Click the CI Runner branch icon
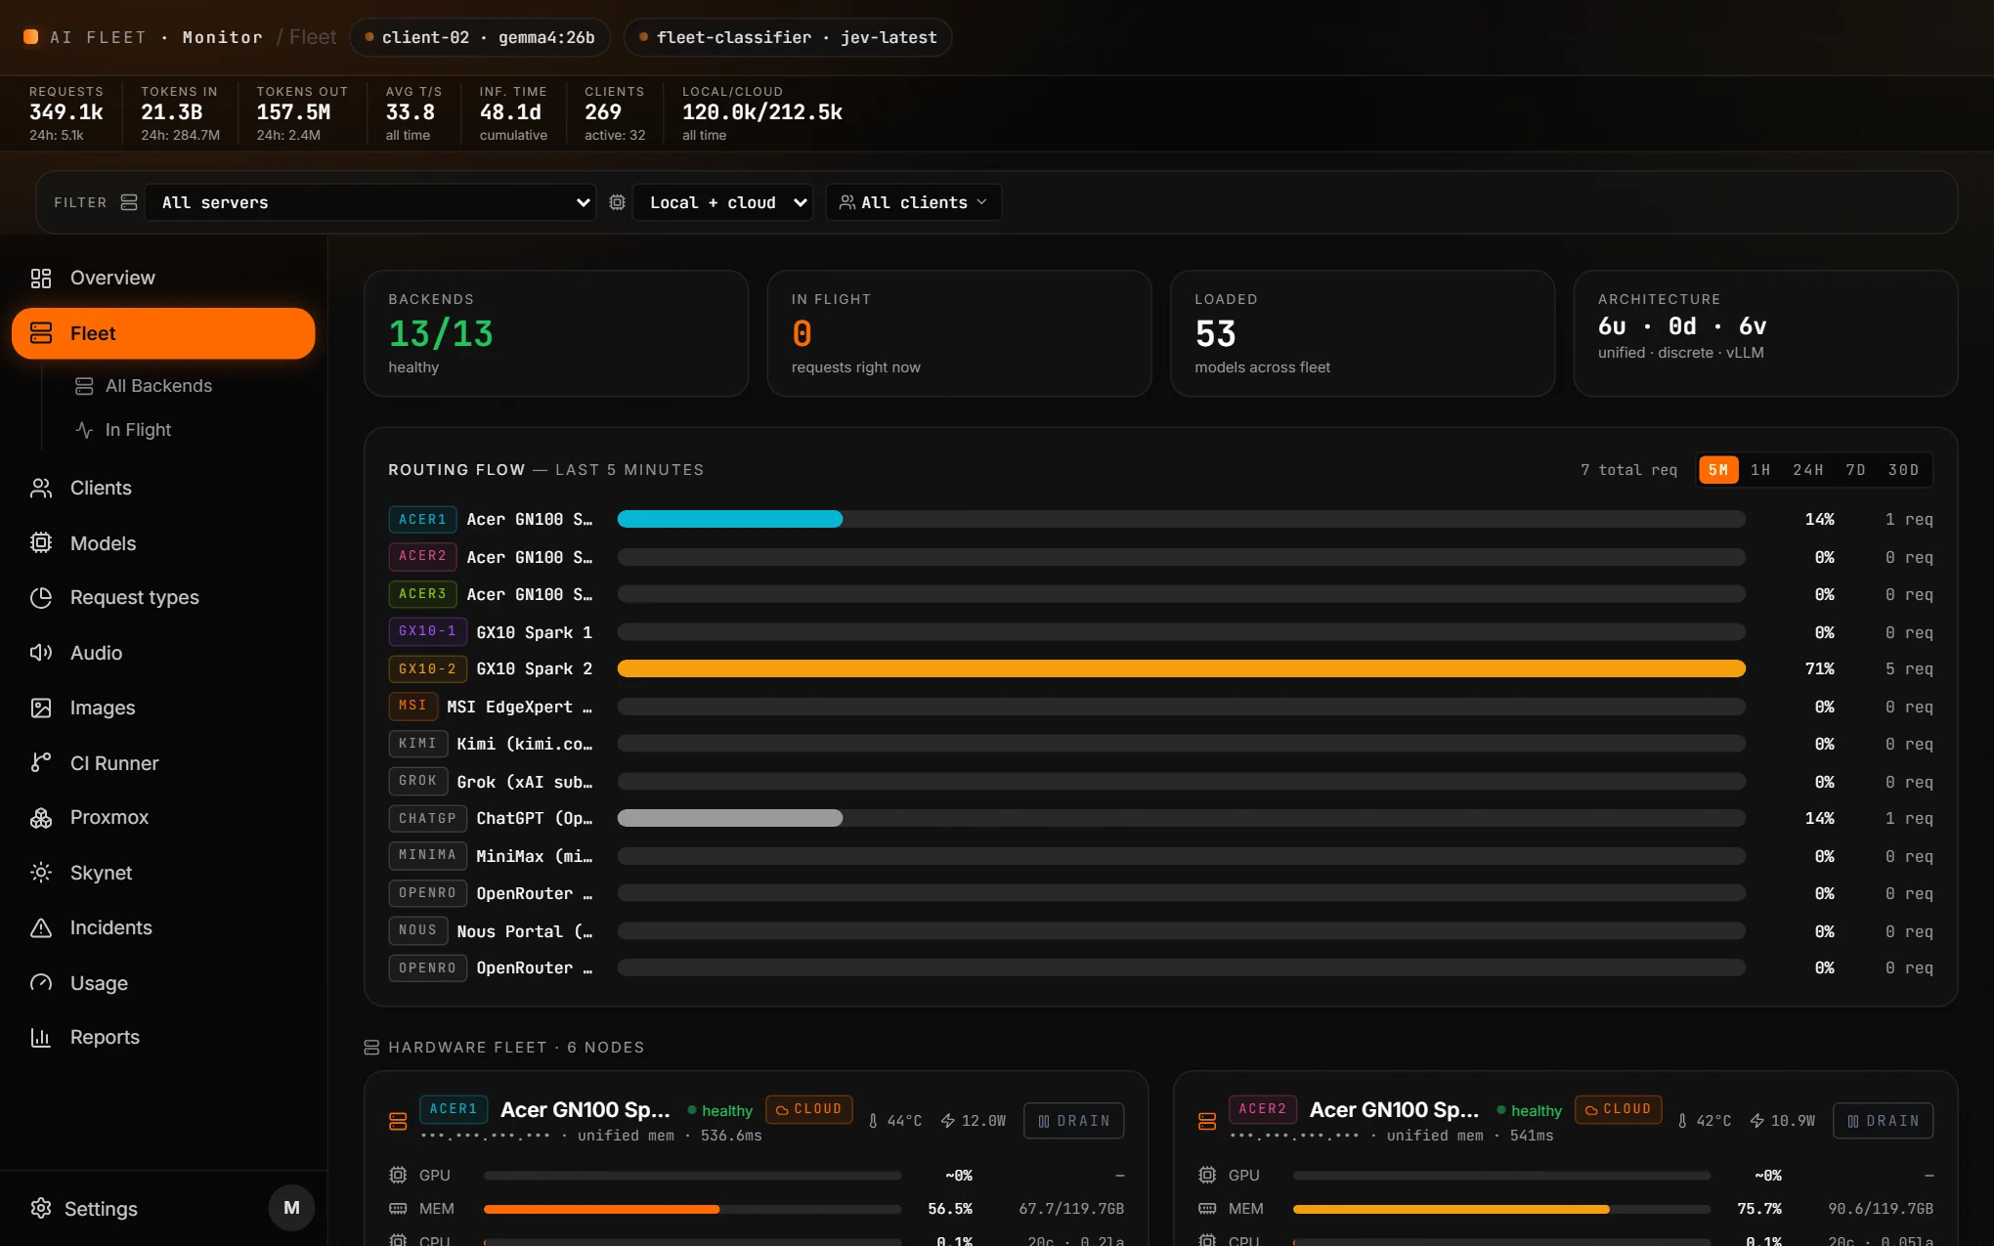 (x=41, y=763)
